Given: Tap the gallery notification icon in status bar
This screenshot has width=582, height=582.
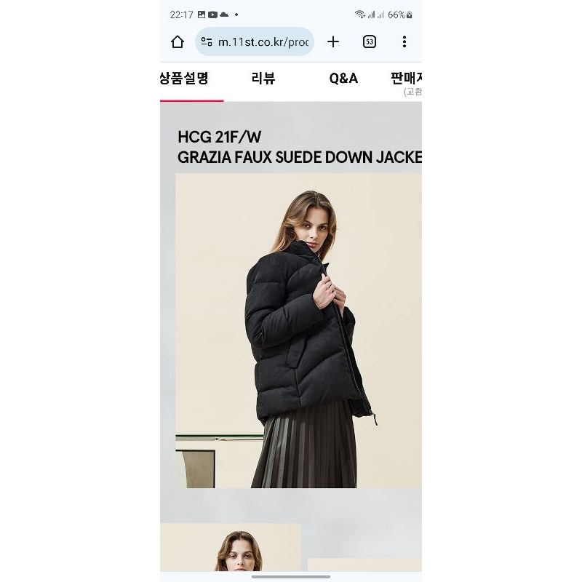Looking at the screenshot, I should point(202,15).
